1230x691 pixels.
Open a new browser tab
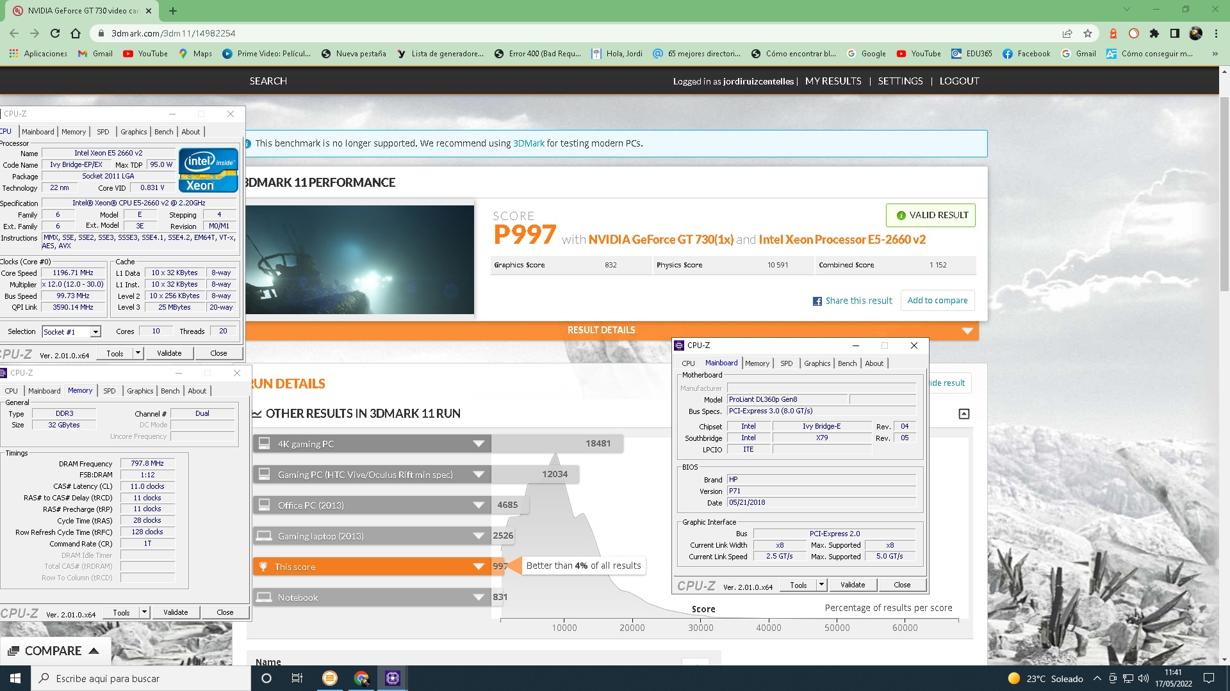click(173, 10)
